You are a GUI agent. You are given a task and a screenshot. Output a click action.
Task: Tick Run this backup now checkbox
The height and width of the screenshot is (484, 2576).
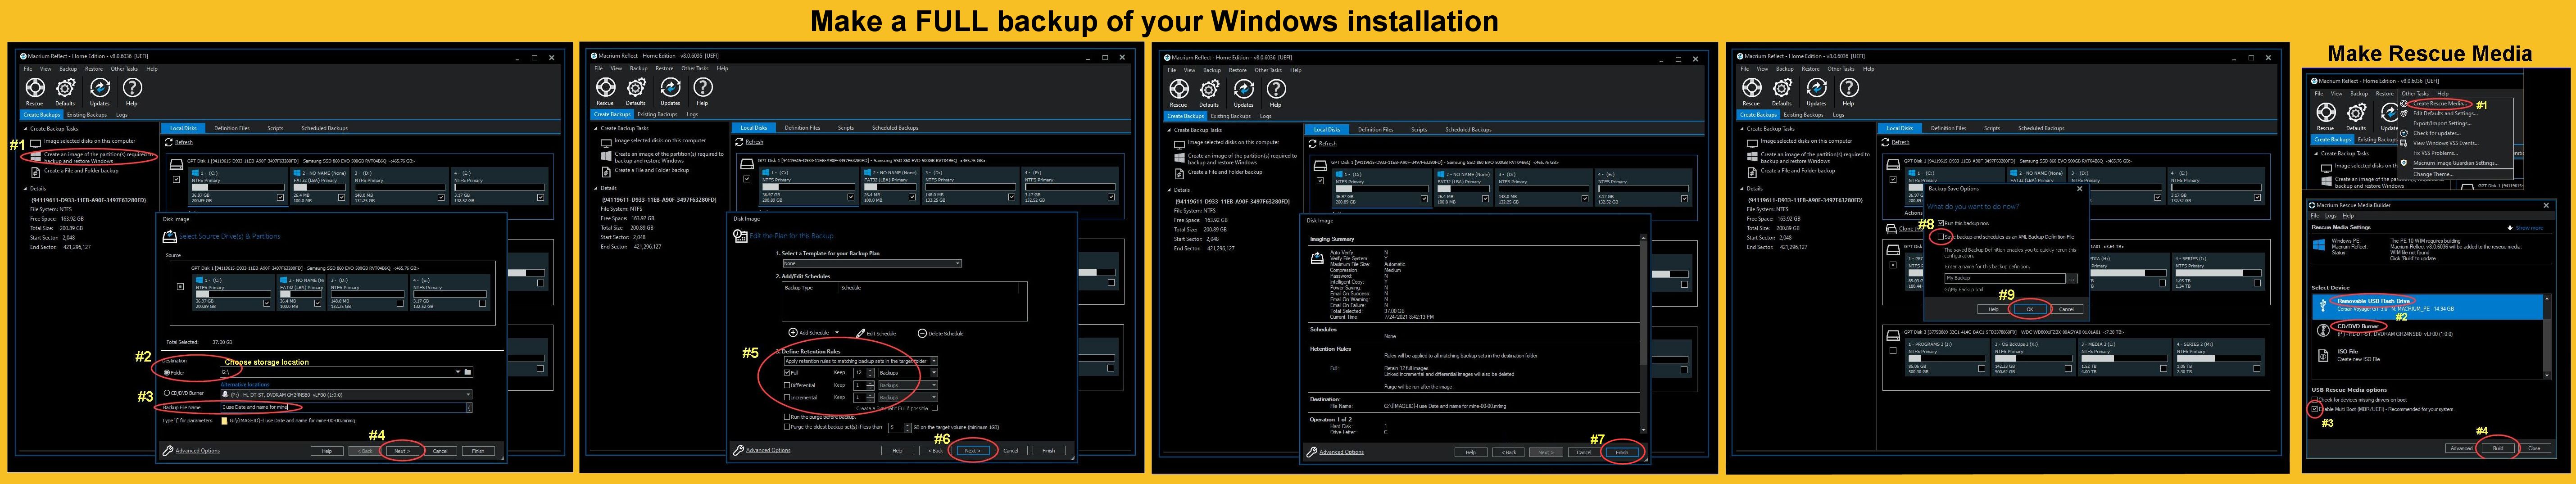pyautogui.click(x=1941, y=223)
